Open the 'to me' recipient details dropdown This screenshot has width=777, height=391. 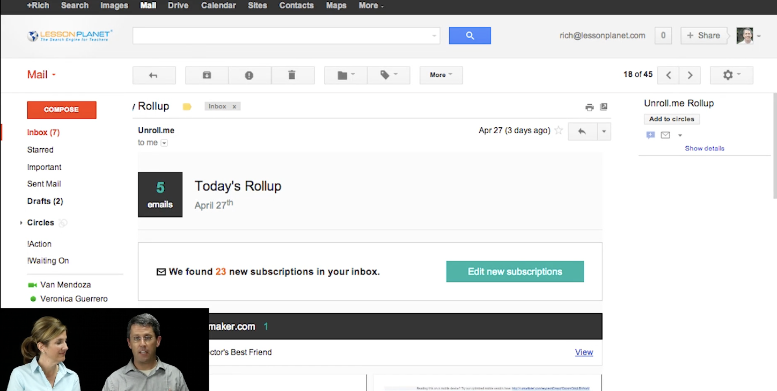164,142
